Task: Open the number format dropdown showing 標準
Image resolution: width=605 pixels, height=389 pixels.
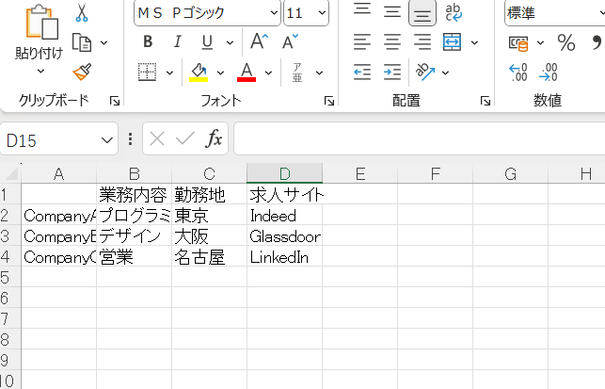Action: pyautogui.click(x=555, y=13)
